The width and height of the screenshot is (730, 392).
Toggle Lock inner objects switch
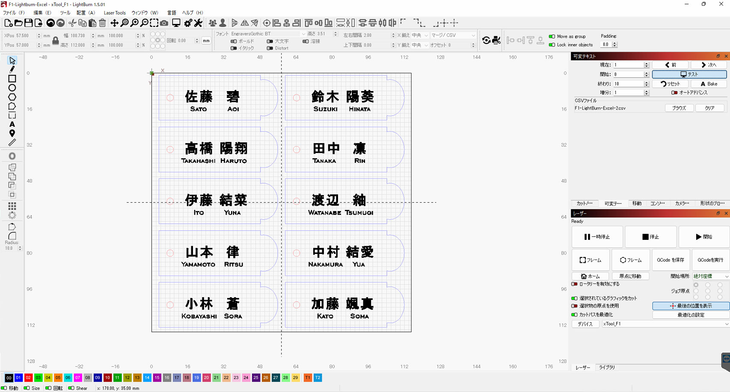click(552, 44)
